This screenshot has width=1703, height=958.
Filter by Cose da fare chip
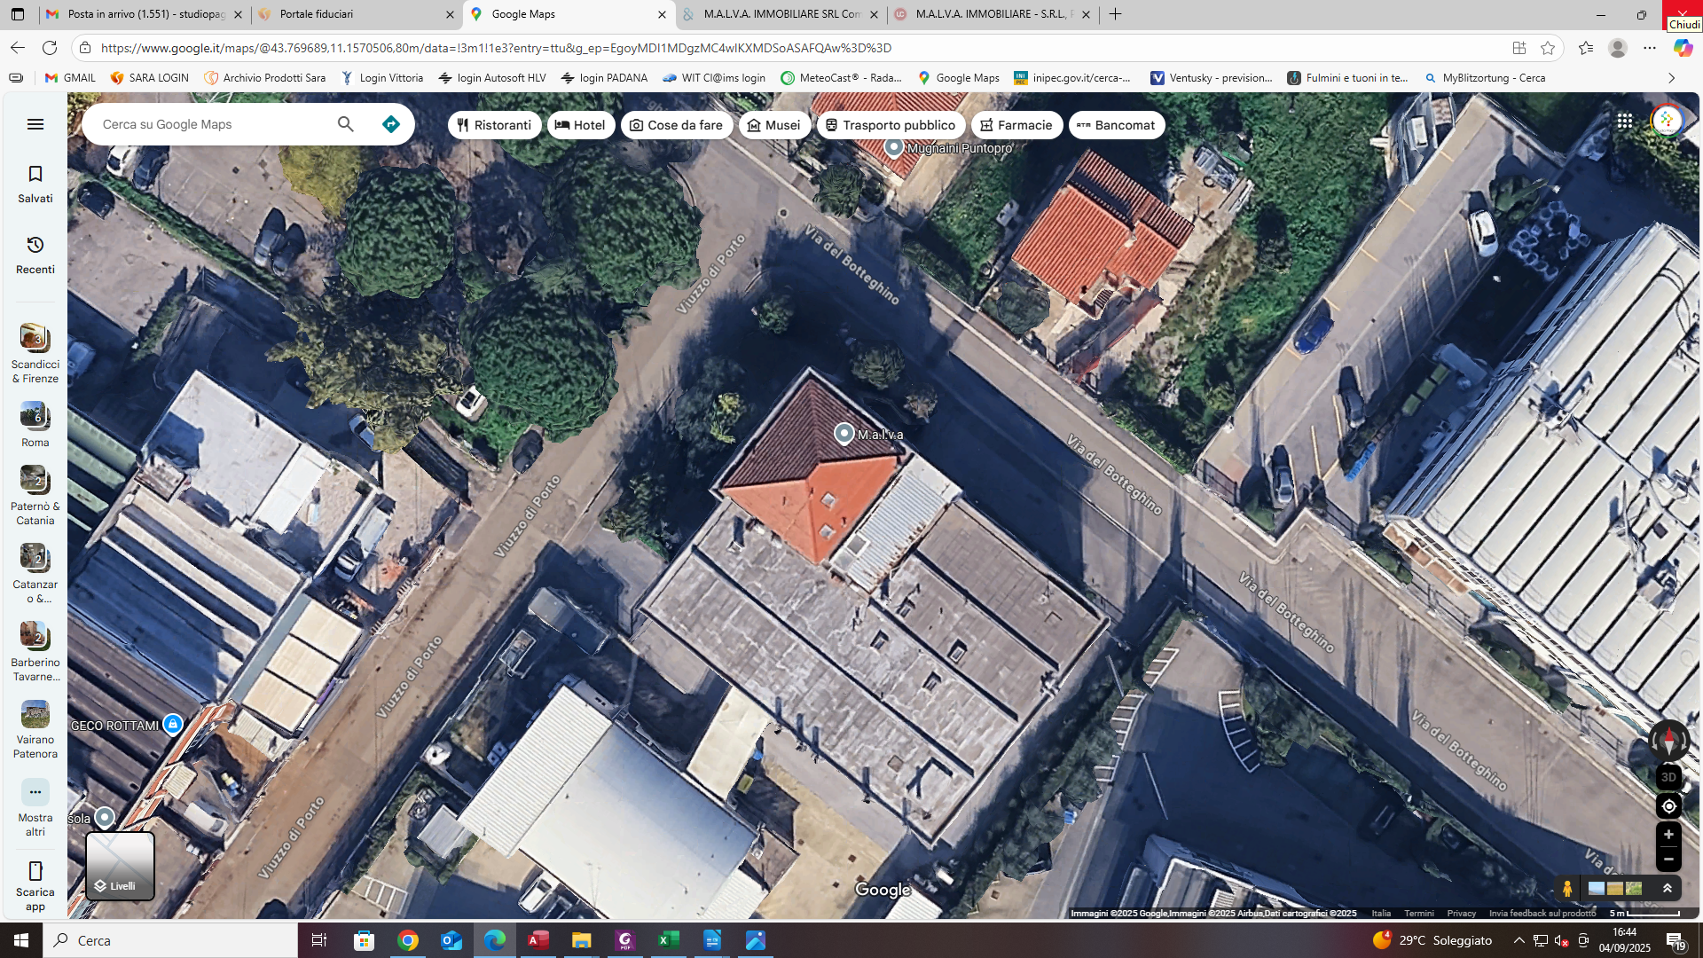pos(677,125)
